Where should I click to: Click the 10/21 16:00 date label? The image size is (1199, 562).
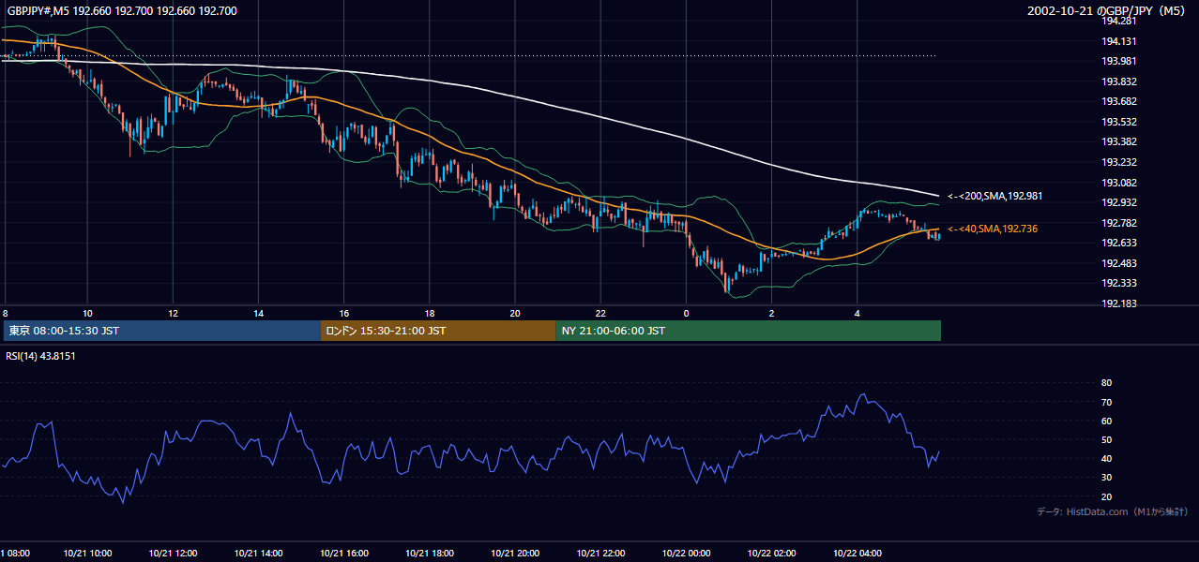click(x=344, y=554)
